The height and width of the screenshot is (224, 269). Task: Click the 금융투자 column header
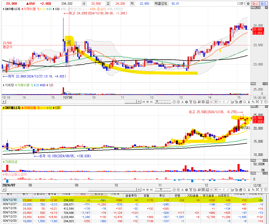point(131,196)
